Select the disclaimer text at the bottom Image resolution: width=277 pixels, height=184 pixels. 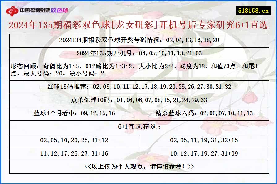coord(138,166)
